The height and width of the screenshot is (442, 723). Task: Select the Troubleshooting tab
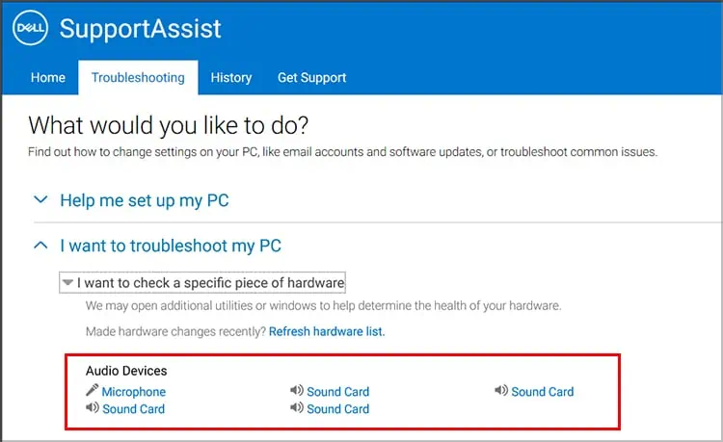[x=138, y=77]
